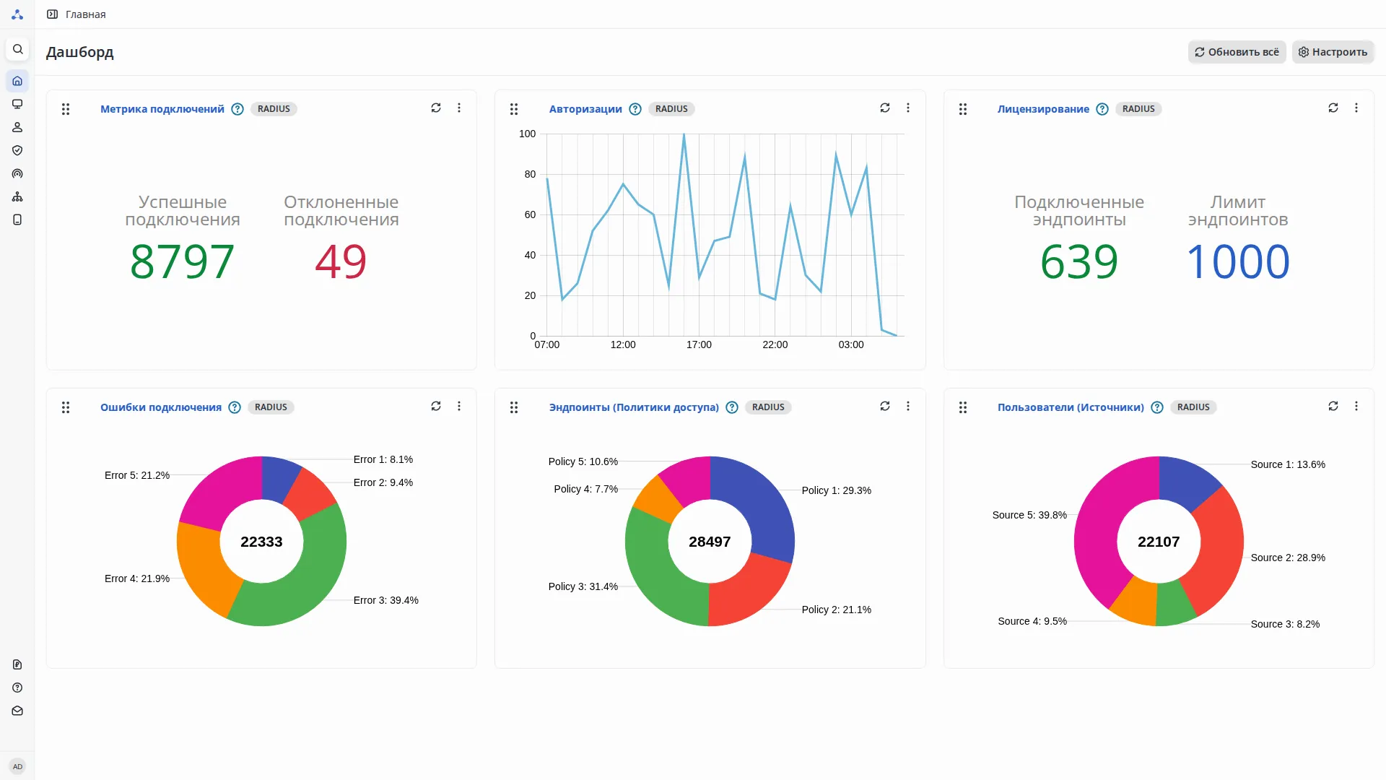The image size is (1386, 780).
Task: Refresh the Авторизации widget
Action: click(x=884, y=108)
